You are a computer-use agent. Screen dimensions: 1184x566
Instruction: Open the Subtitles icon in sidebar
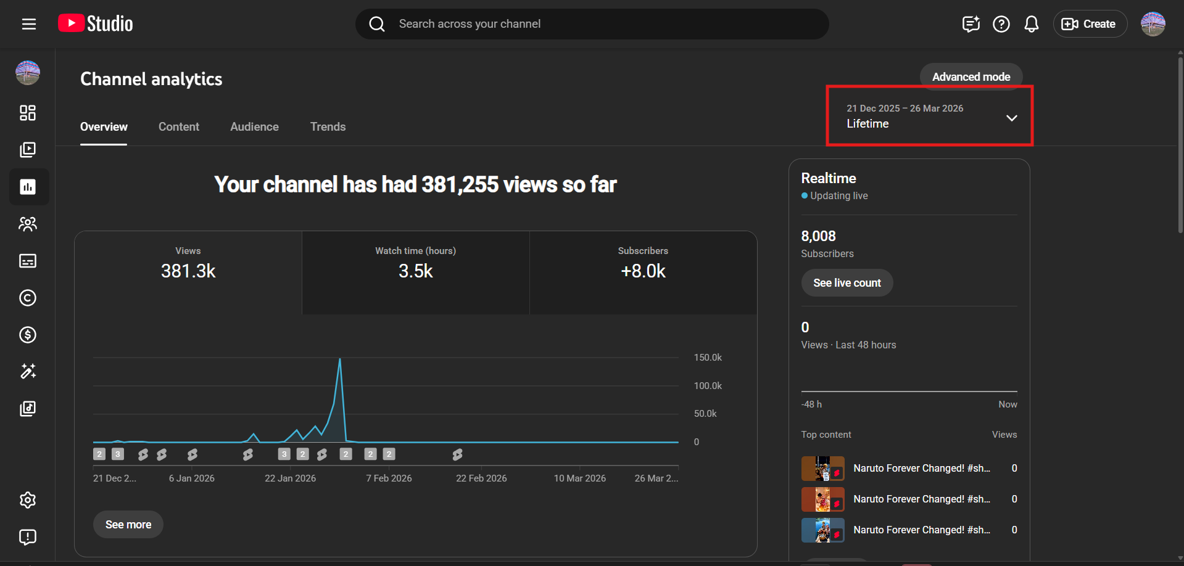[28, 261]
